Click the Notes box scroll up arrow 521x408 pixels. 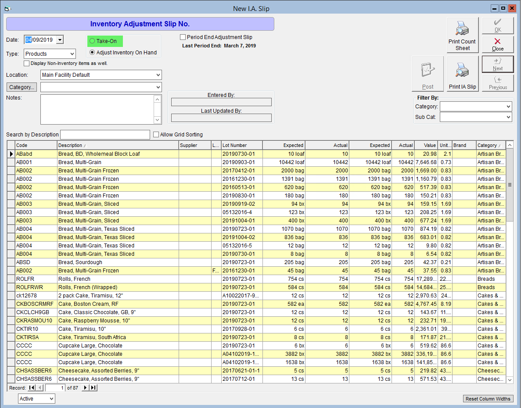click(x=158, y=99)
